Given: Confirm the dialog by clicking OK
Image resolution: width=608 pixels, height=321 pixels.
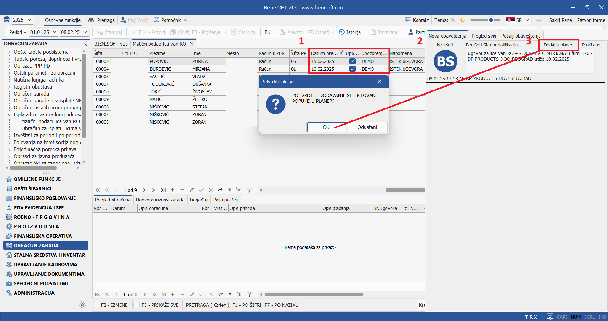Looking at the screenshot, I should tap(326, 127).
